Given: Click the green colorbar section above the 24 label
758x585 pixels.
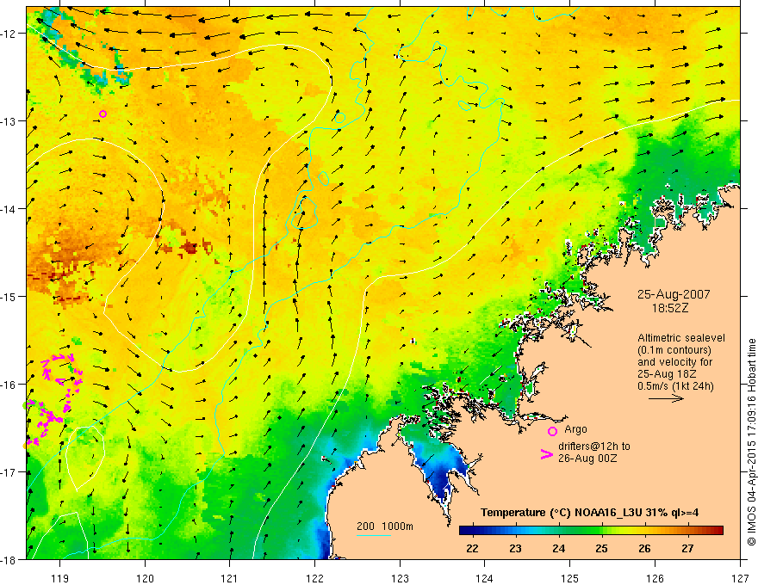Looking at the screenshot, I should 558,531.
